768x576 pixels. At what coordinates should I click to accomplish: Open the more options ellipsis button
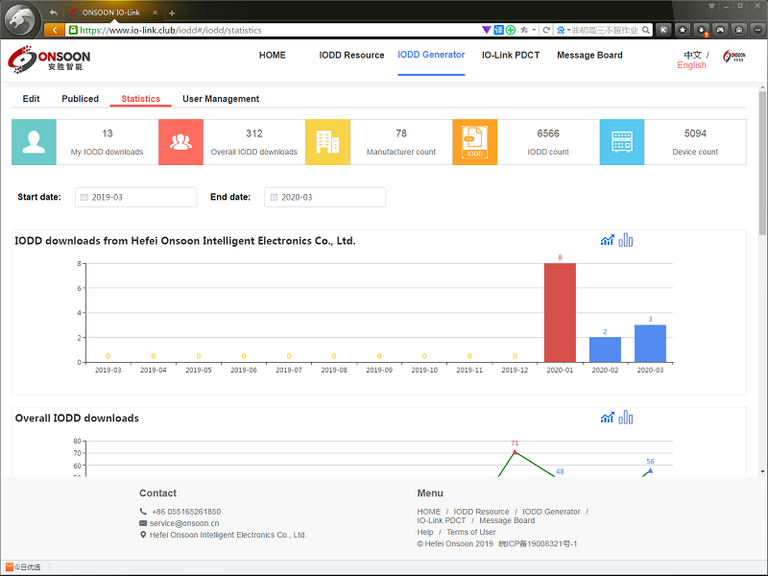[757, 30]
